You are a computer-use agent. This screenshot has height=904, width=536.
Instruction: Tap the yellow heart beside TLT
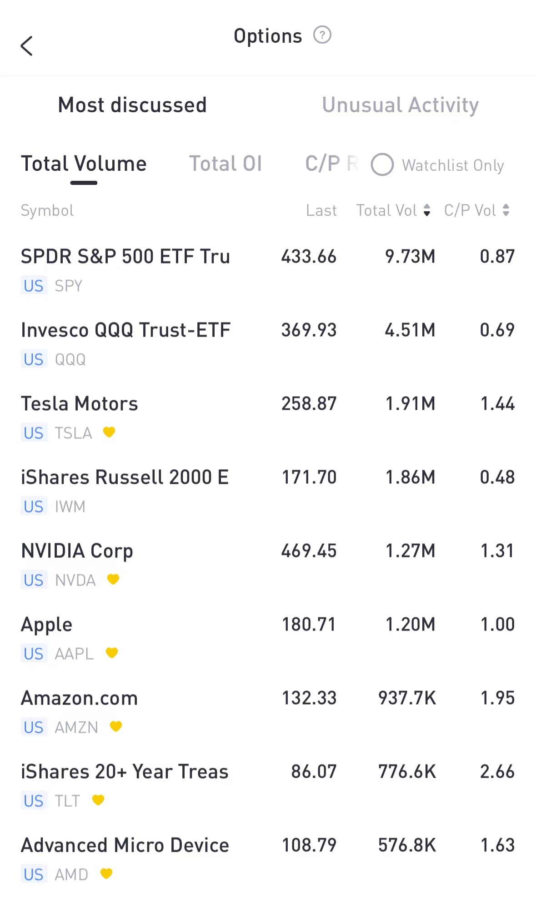tap(98, 800)
